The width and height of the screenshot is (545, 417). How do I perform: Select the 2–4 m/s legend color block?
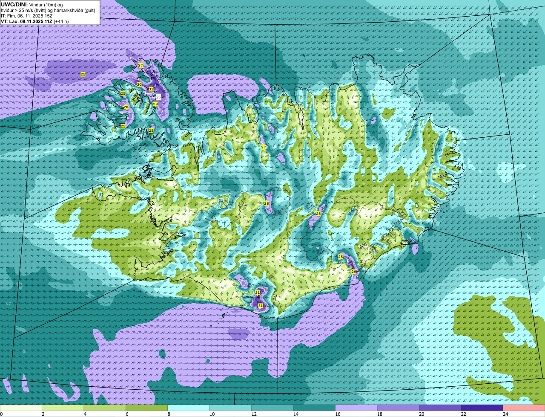click(x=63, y=408)
